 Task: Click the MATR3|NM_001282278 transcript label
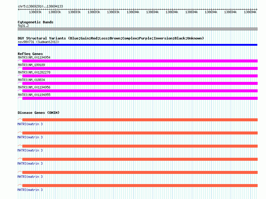34,72
